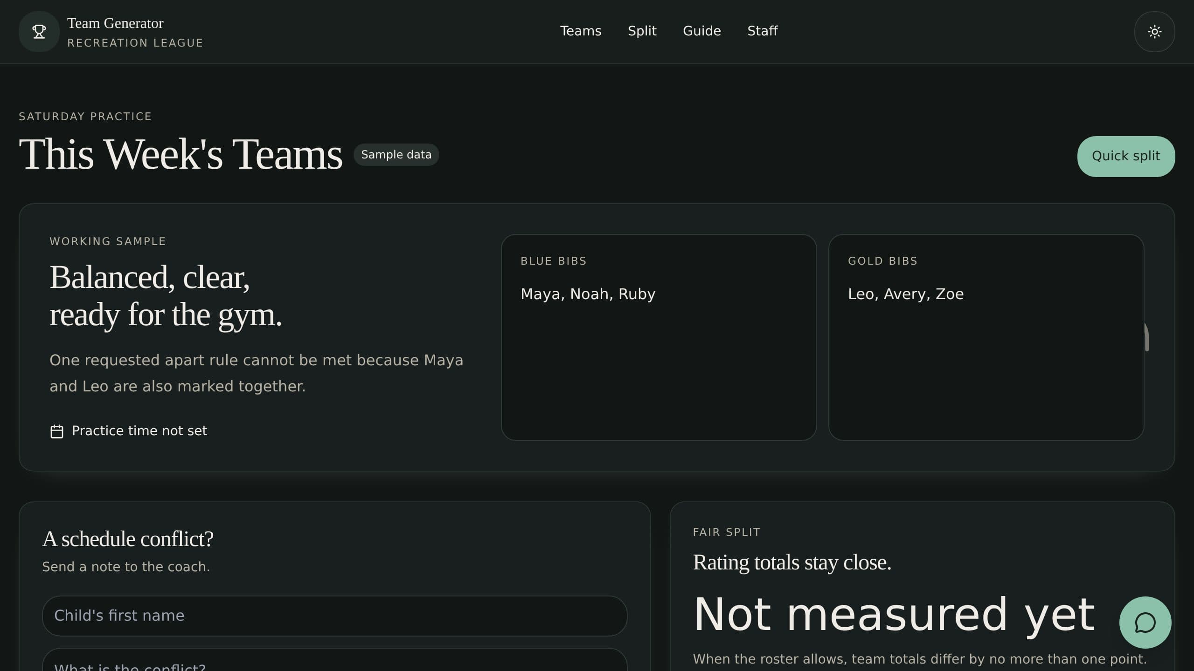Click the trophy logo icon

[39, 32]
